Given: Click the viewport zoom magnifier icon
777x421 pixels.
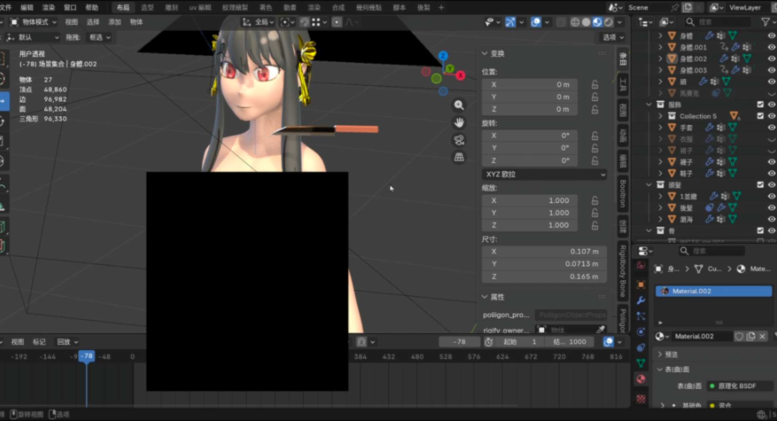Looking at the screenshot, I should click(x=459, y=105).
